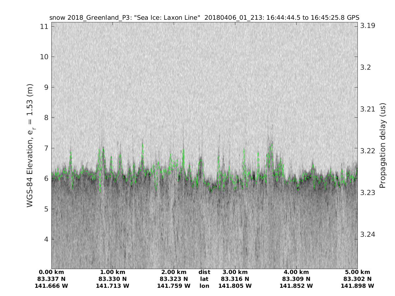Click the 3.19 propagation delay tick

[367, 26]
